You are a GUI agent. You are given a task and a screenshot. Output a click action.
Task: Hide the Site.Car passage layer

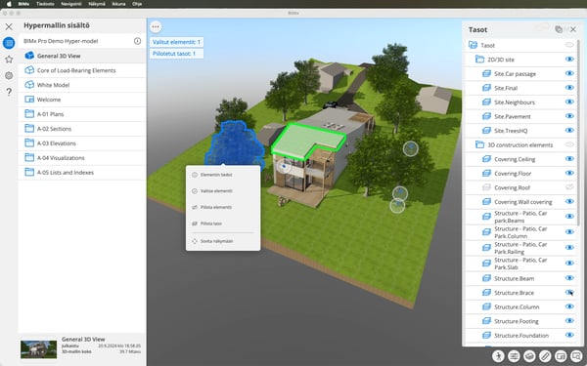(x=569, y=73)
